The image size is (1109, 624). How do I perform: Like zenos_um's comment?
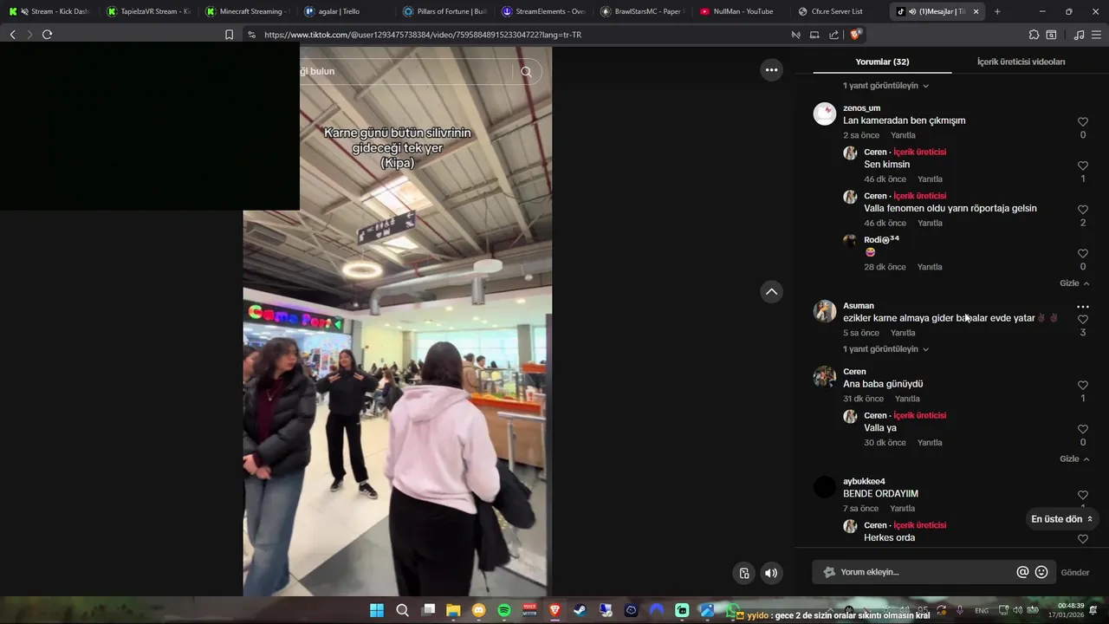[1082, 122]
